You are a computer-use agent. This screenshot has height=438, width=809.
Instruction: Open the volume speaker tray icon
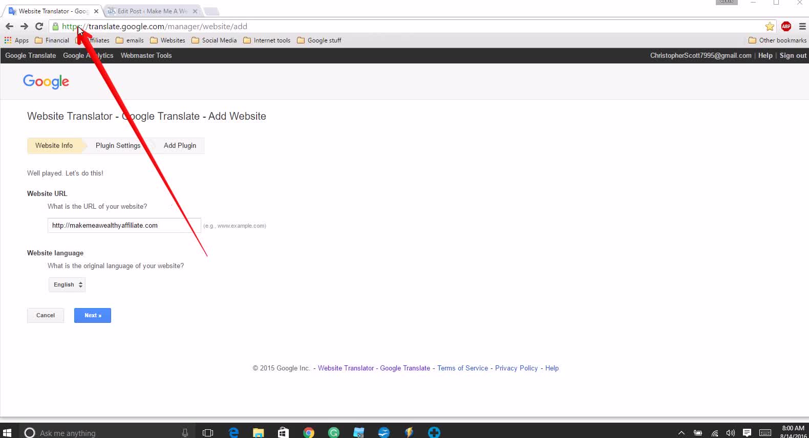coord(731,432)
